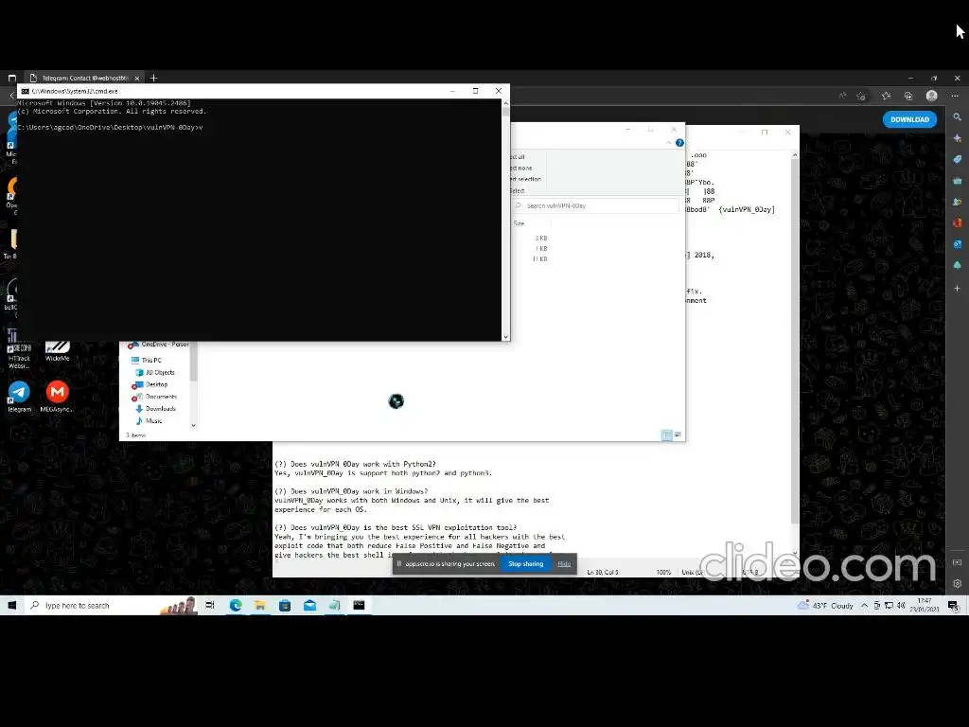
Task: Select Documents in Explorer navigation pane
Action: [x=161, y=397]
